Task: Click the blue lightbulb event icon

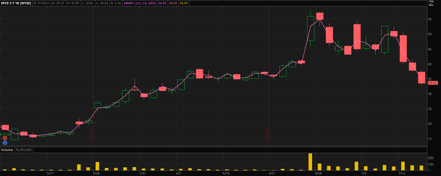Action: pos(5,143)
